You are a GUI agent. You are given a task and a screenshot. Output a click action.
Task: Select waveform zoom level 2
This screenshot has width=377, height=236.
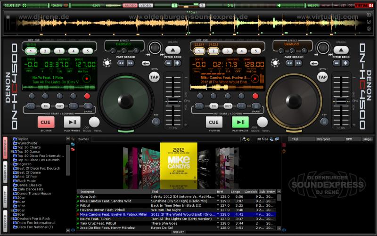pyautogui.click(x=369, y=22)
